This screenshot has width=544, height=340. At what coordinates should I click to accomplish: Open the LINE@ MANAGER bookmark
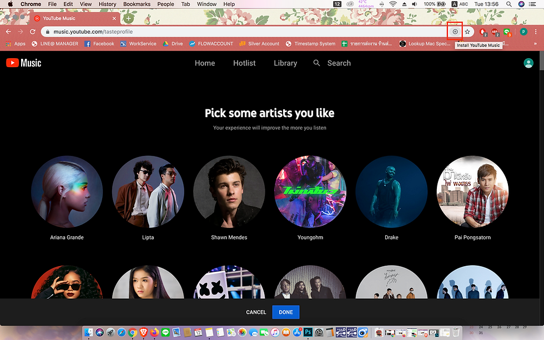55,44
